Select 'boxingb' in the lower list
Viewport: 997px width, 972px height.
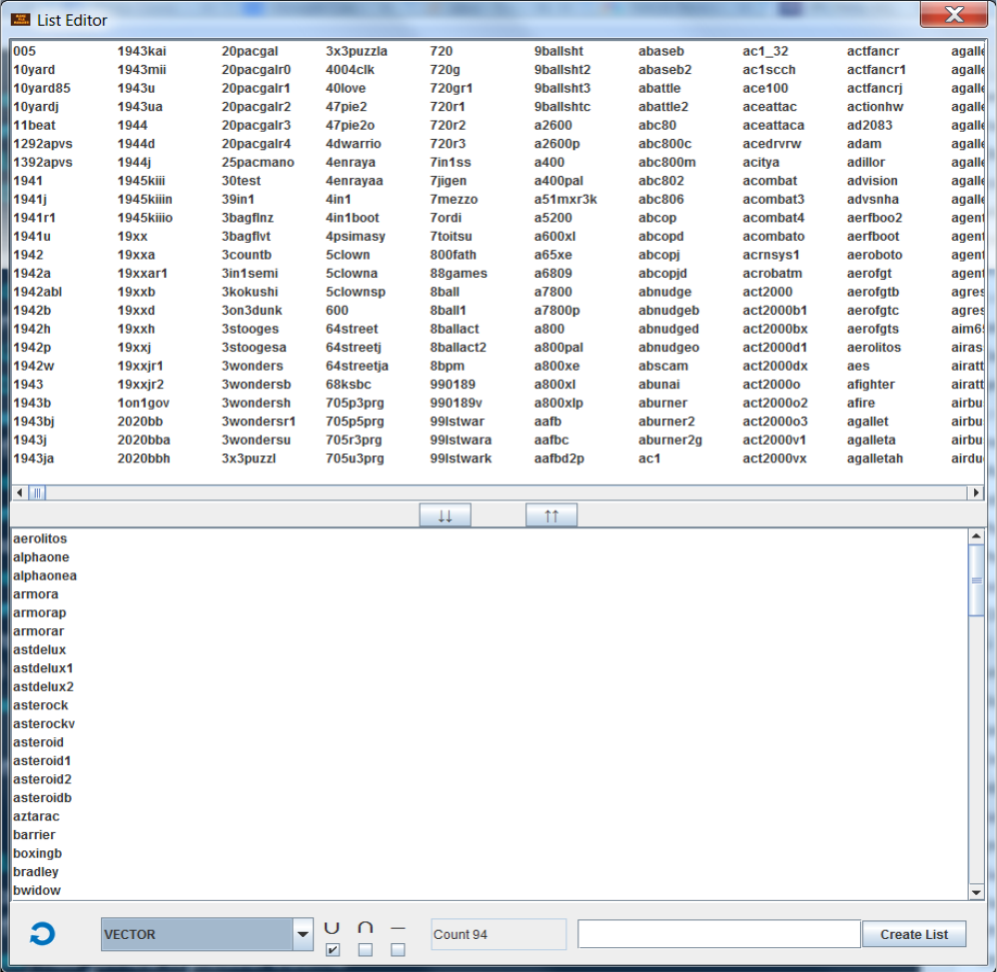(38, 853)
